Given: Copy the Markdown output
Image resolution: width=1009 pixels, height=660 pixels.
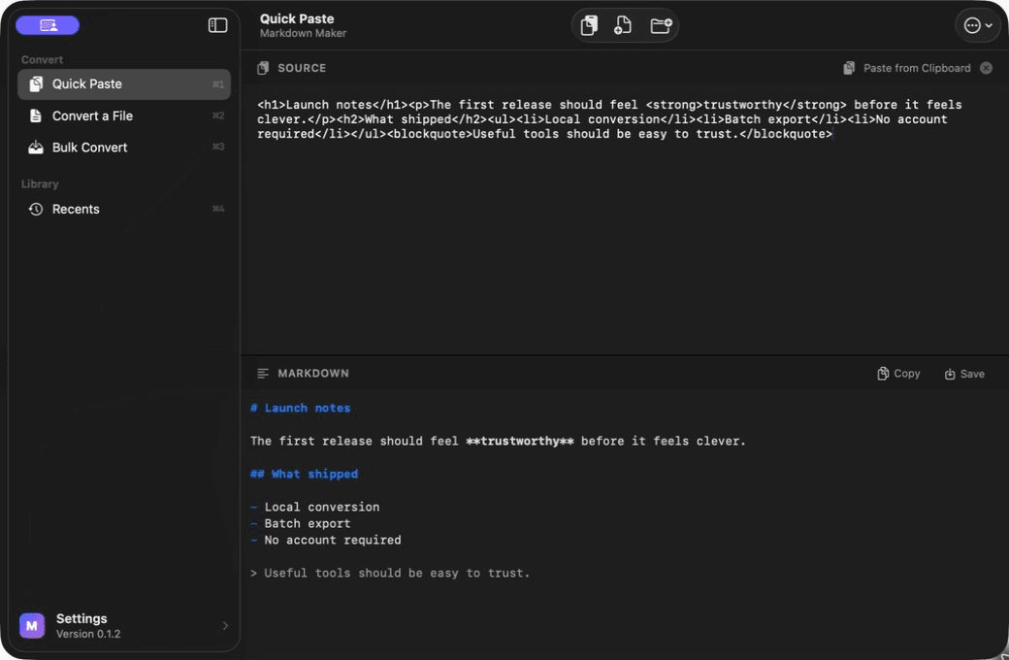Looking at the screenshot, I should point(898,374).
